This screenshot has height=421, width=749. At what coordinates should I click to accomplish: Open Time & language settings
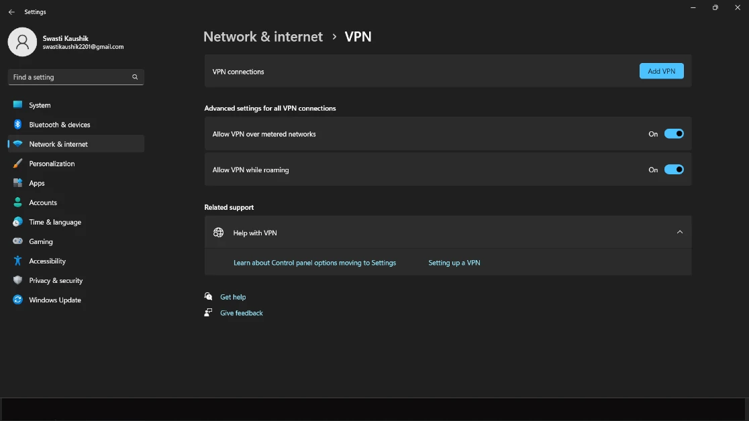point(55,222)
